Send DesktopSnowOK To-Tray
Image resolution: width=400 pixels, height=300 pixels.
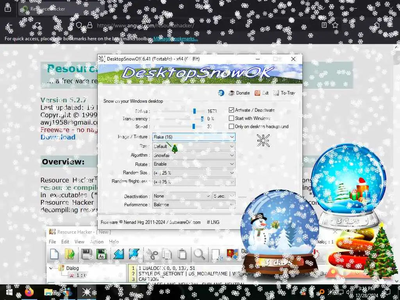[284, 93]
